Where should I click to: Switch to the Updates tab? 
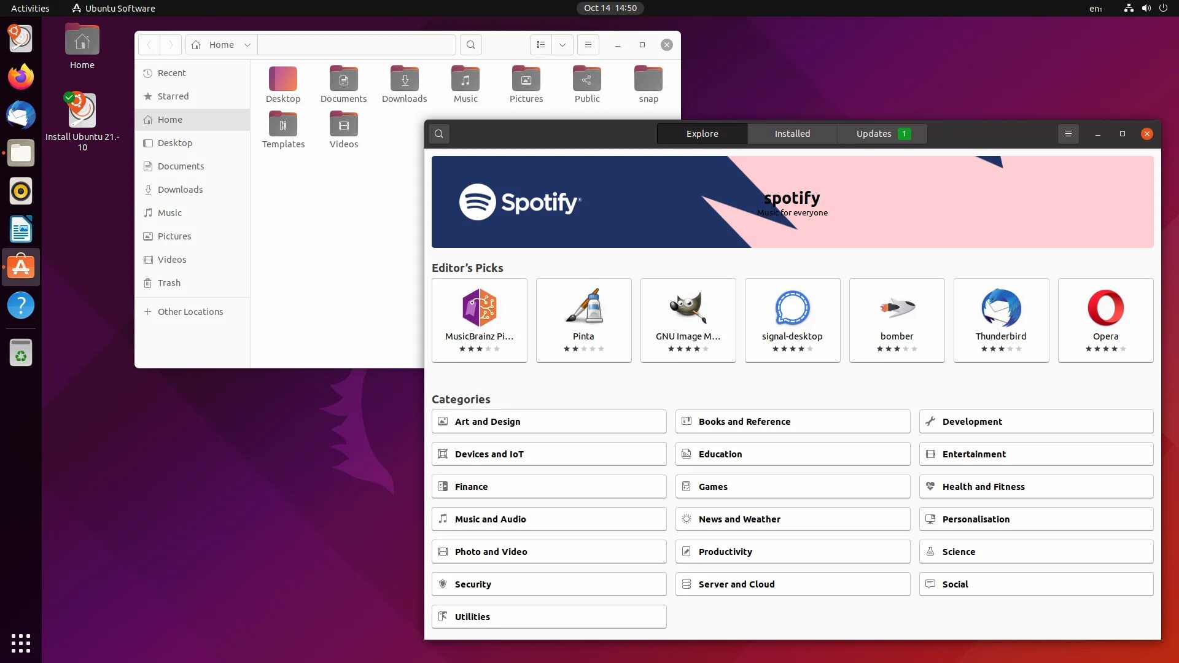pyautogui.click(x=882, y=134)
